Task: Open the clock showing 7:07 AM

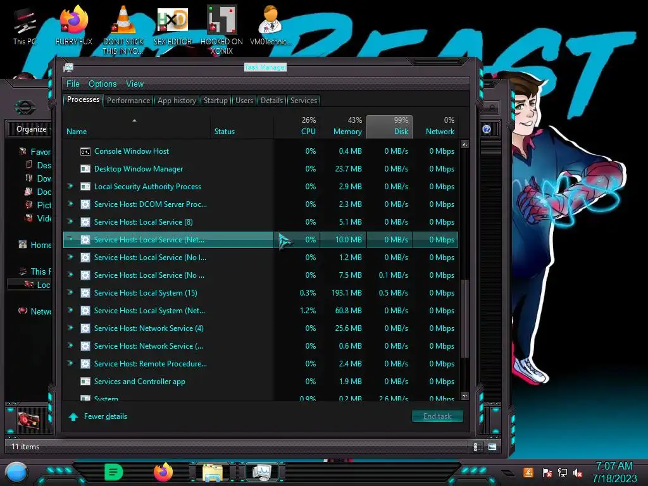Action: tap(614, 472)
